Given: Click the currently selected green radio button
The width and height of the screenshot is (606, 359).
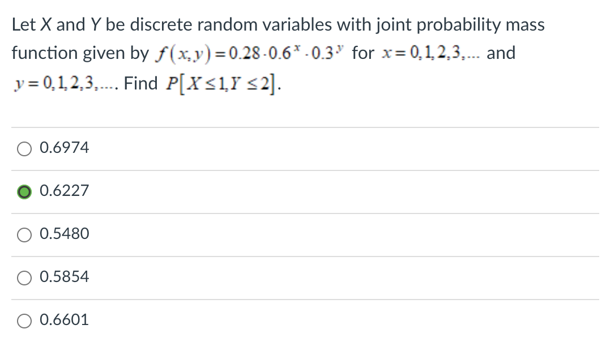Looking at the screenshot, I should tap(24, 191).
